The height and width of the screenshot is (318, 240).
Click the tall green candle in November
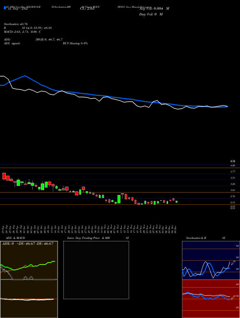(119, 199)
